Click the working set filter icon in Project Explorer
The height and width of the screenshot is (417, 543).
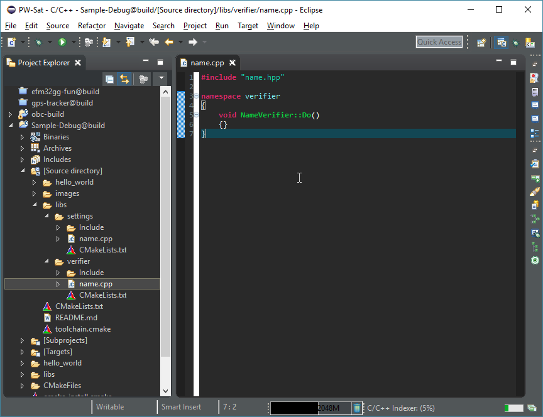point(143,80)
